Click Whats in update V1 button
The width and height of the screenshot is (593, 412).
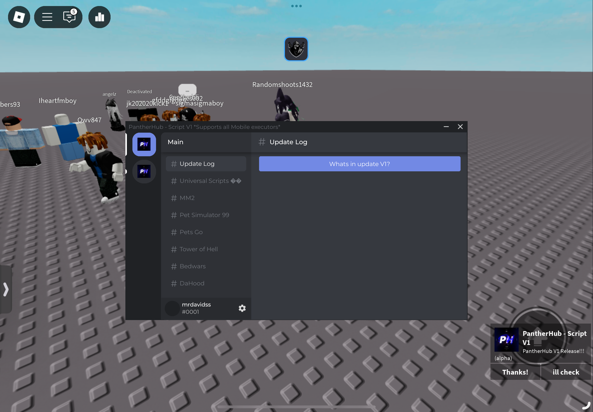359,164
